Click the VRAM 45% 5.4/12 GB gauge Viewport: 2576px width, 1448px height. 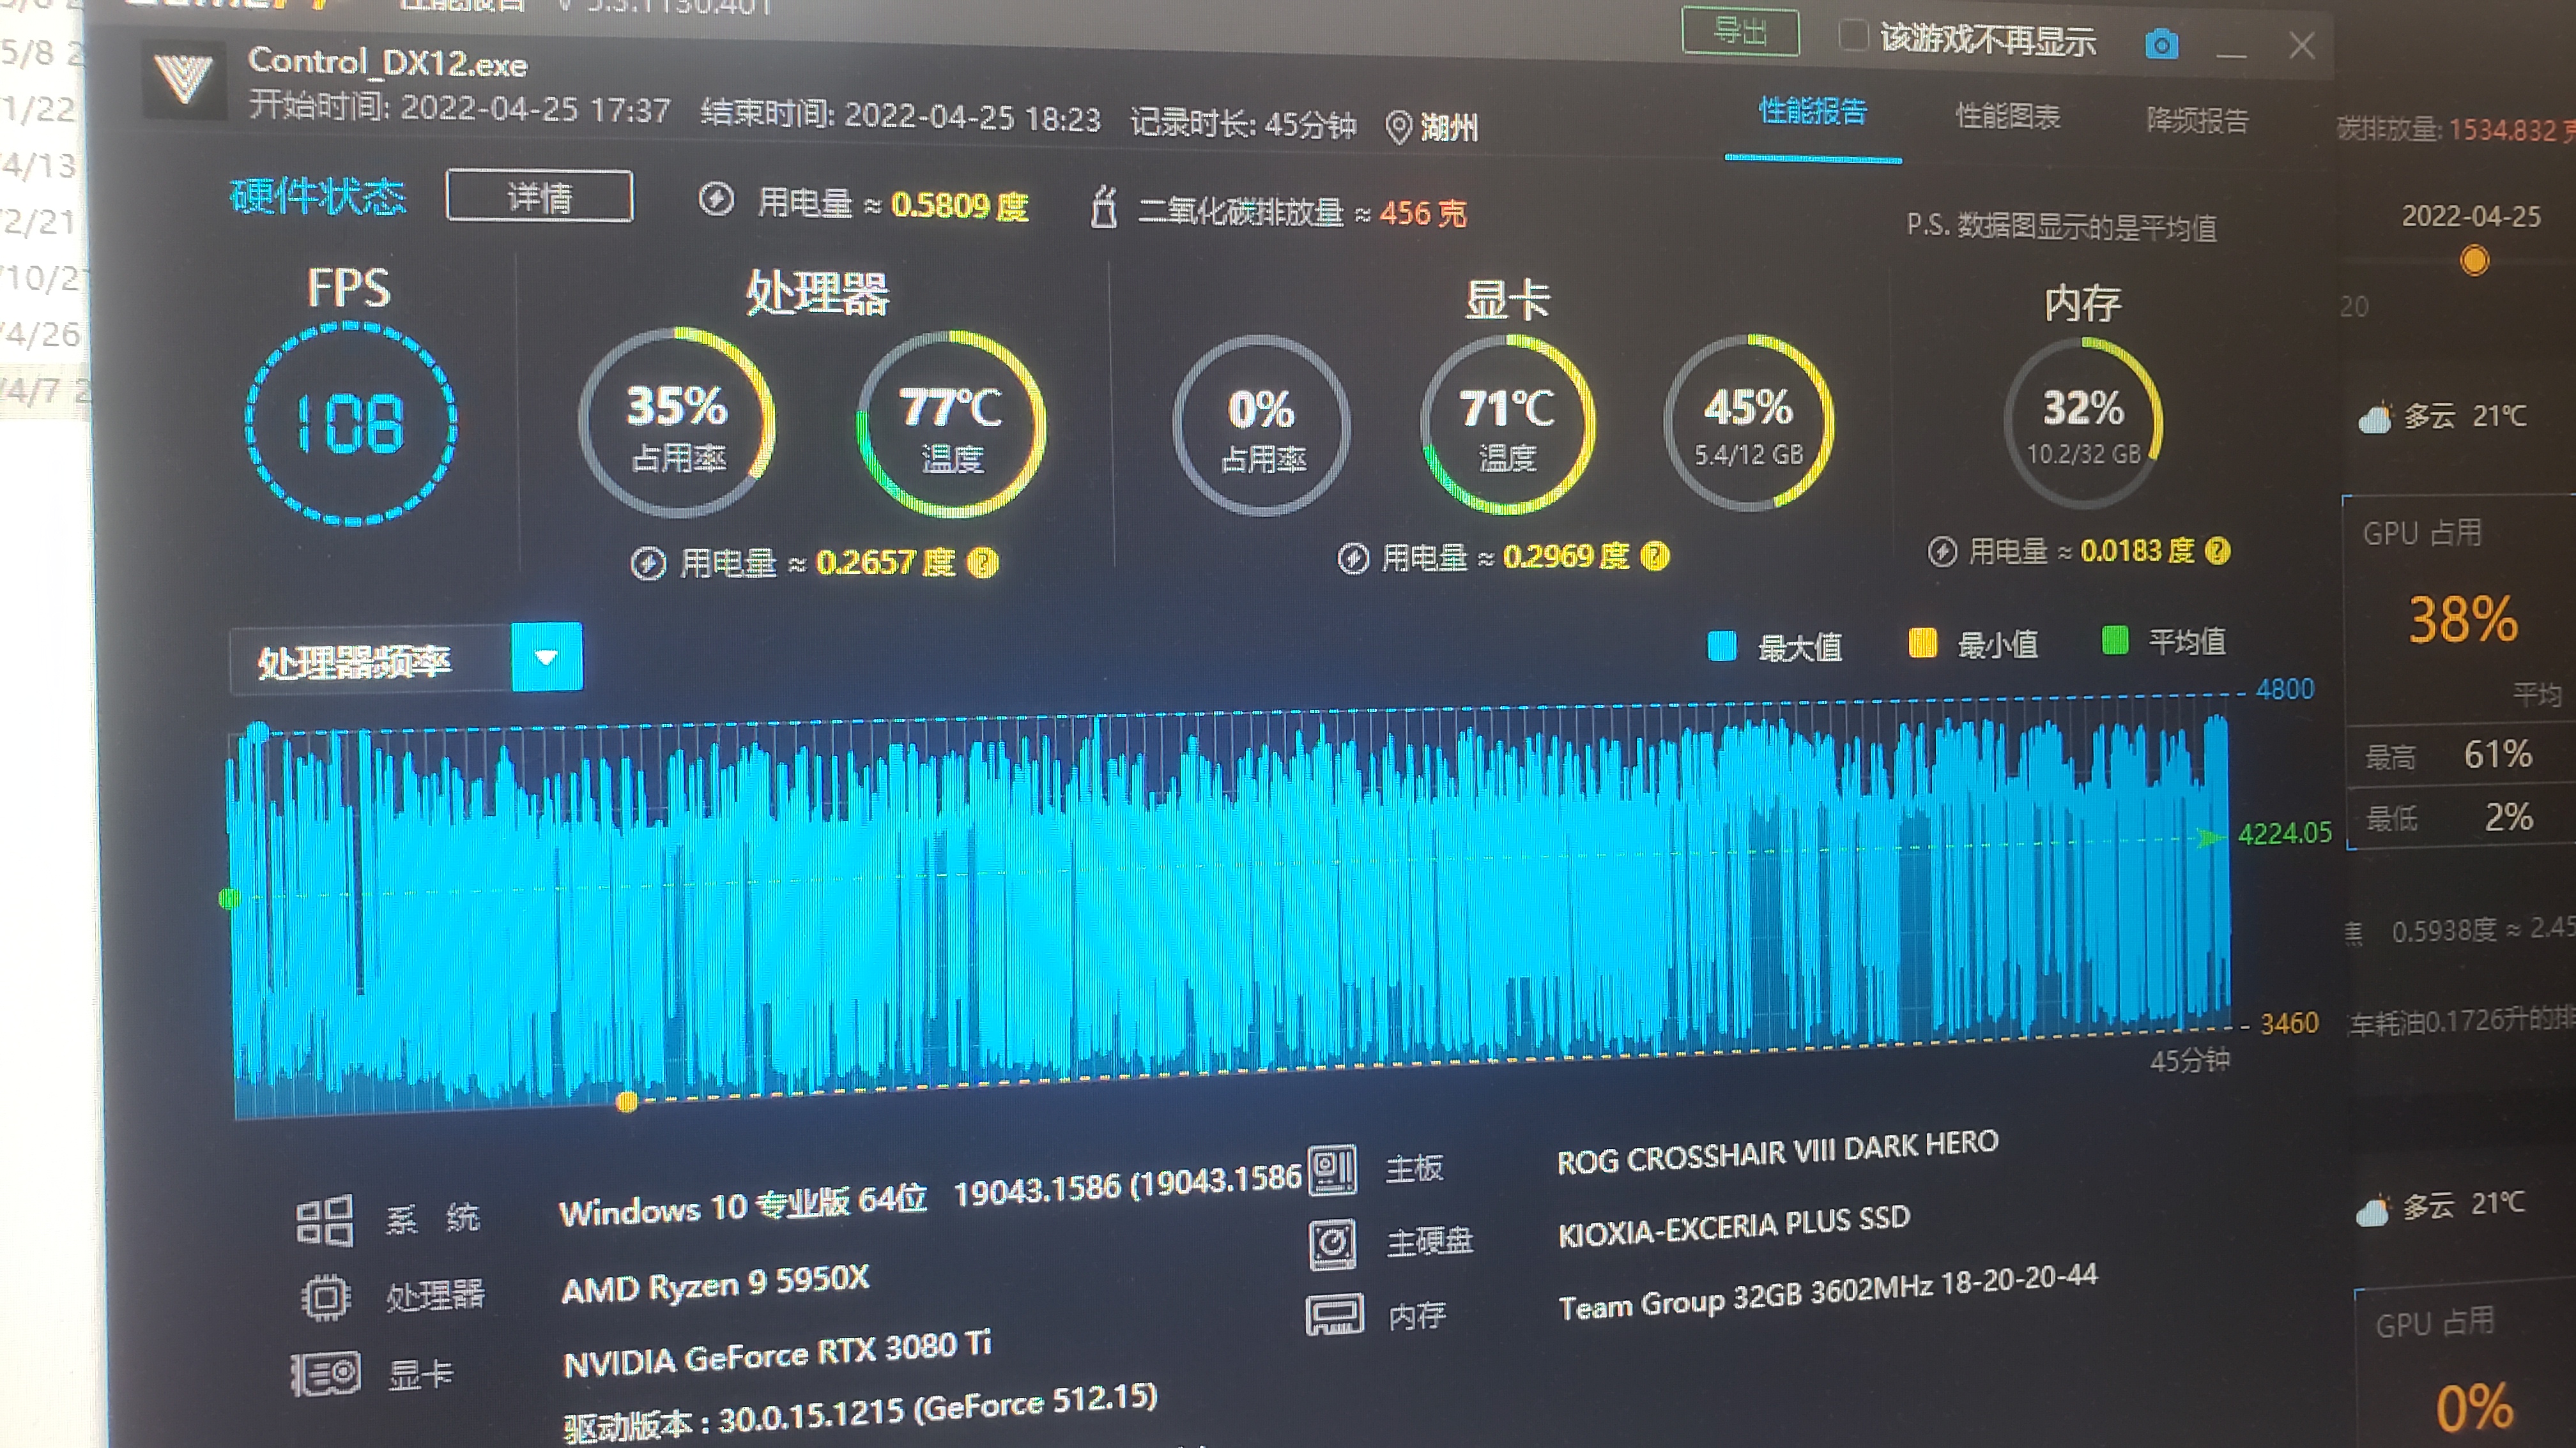click(1748, 423)
